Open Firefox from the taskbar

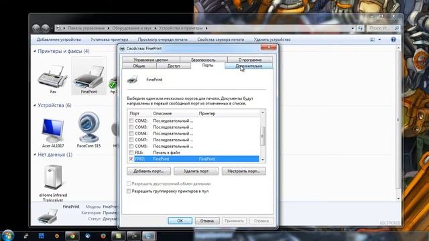103,236
